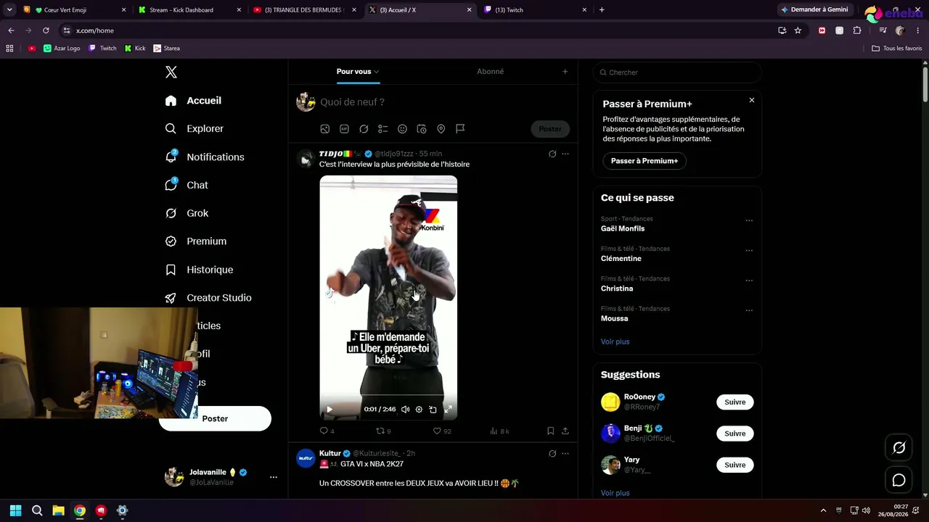Switch to the Abonné timeline tab
The height and width of the screenshot is (522, 929).
pyautogui.click(x=491, y=72)
